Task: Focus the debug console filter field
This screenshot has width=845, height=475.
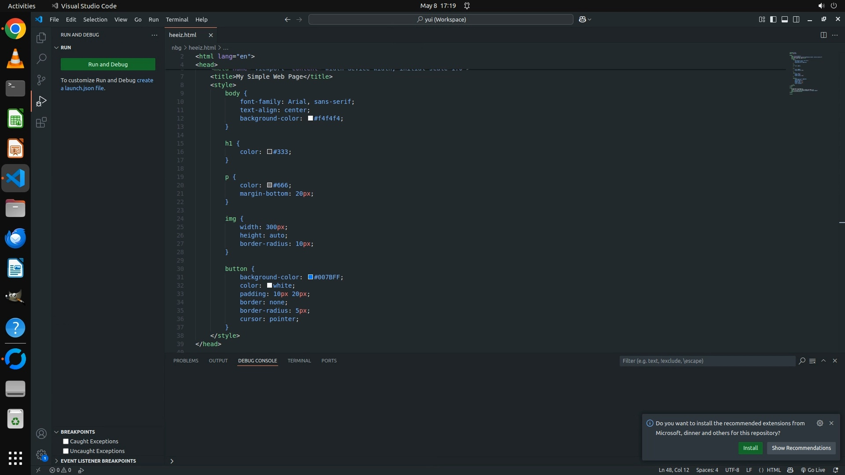Action: (706, 361)
